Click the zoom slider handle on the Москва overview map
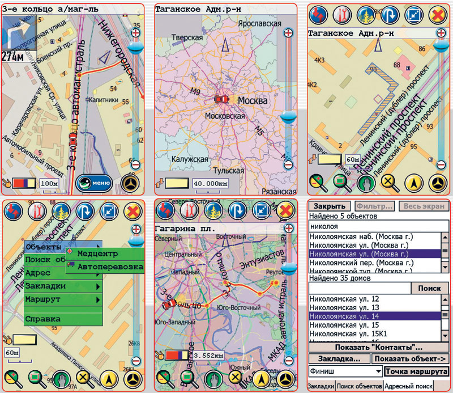The width and height of the screenshot is (453, 393). [288, 117]
